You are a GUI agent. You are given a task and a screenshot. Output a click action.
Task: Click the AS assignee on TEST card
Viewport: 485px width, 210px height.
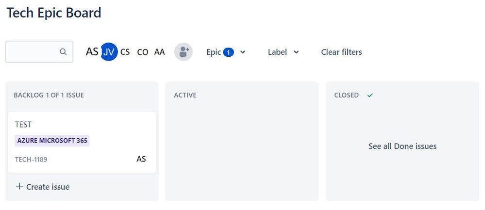(x=141, y=159)
